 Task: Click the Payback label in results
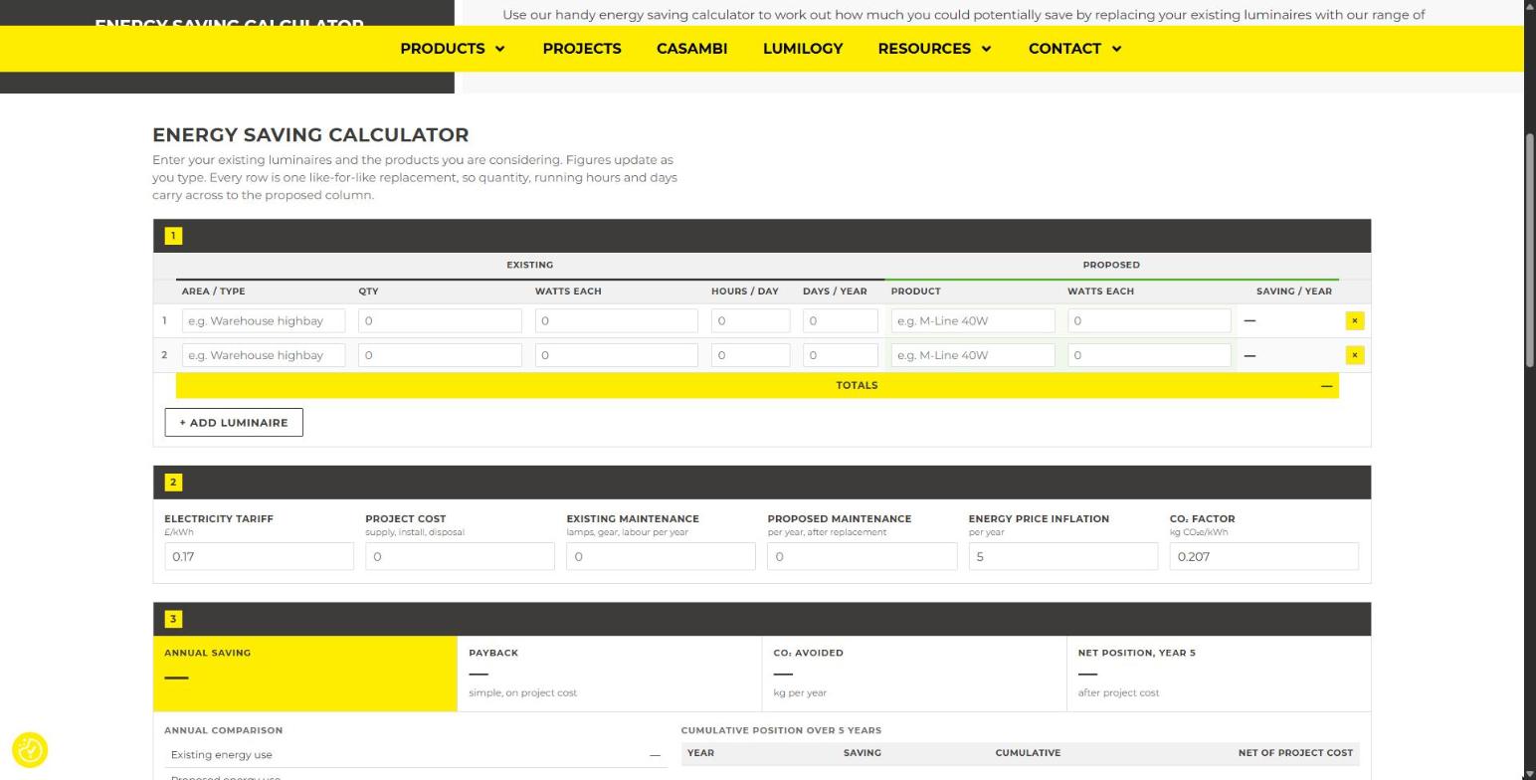point(493,653)
